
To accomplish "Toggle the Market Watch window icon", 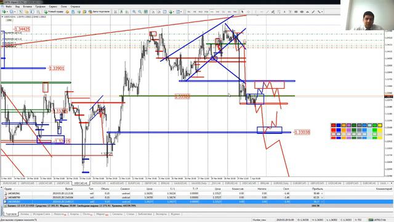I will tap(21, 12).
